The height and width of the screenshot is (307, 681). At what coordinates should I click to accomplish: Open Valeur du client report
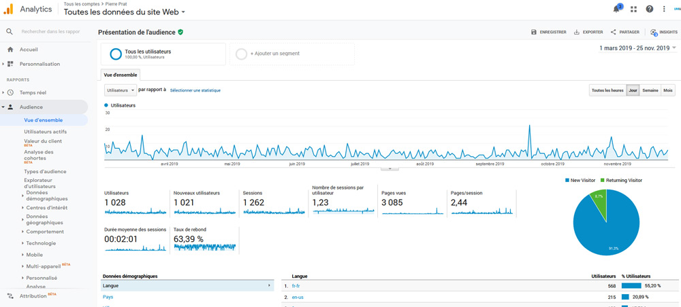tap(42, 141)
